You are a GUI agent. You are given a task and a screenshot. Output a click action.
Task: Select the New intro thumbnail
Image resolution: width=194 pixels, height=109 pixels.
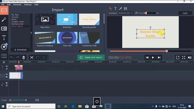(45, 19)
